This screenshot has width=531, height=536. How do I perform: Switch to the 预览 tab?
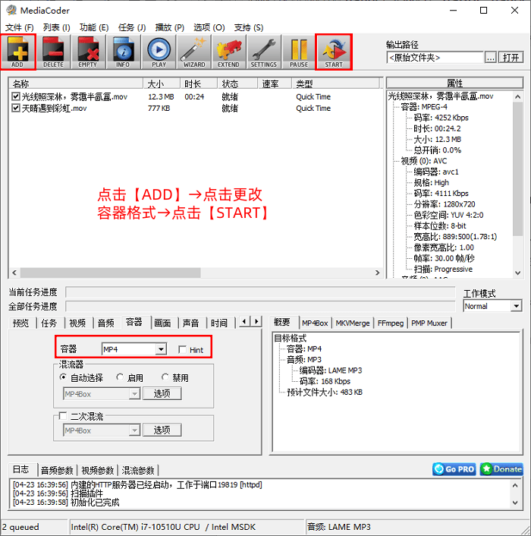[20, 323]
